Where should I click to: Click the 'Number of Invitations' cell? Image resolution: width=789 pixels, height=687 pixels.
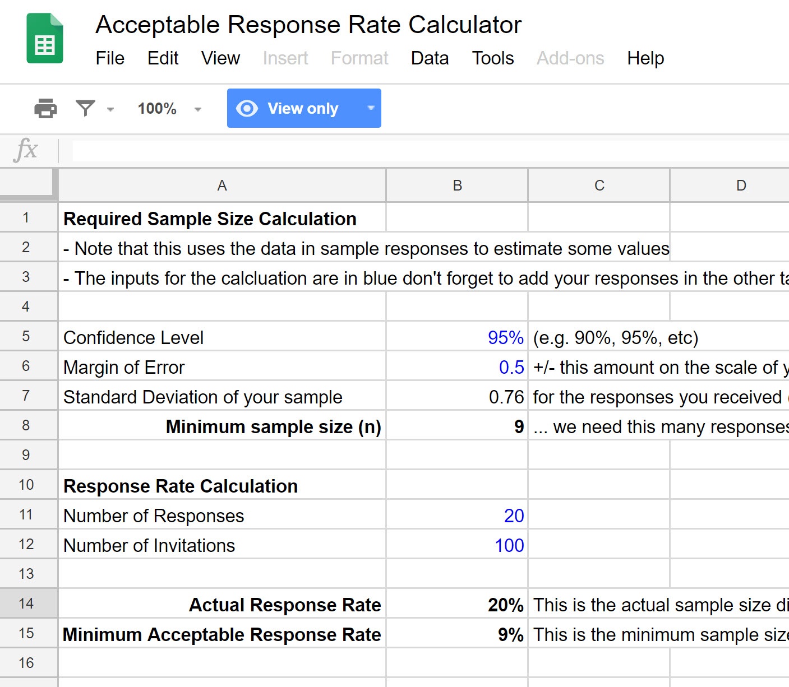point(222,544)
